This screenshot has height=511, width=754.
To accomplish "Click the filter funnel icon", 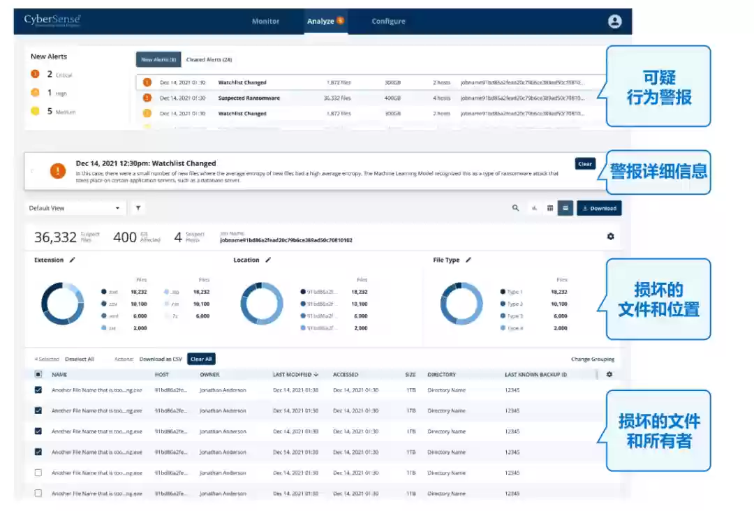I will click(138, 208).
